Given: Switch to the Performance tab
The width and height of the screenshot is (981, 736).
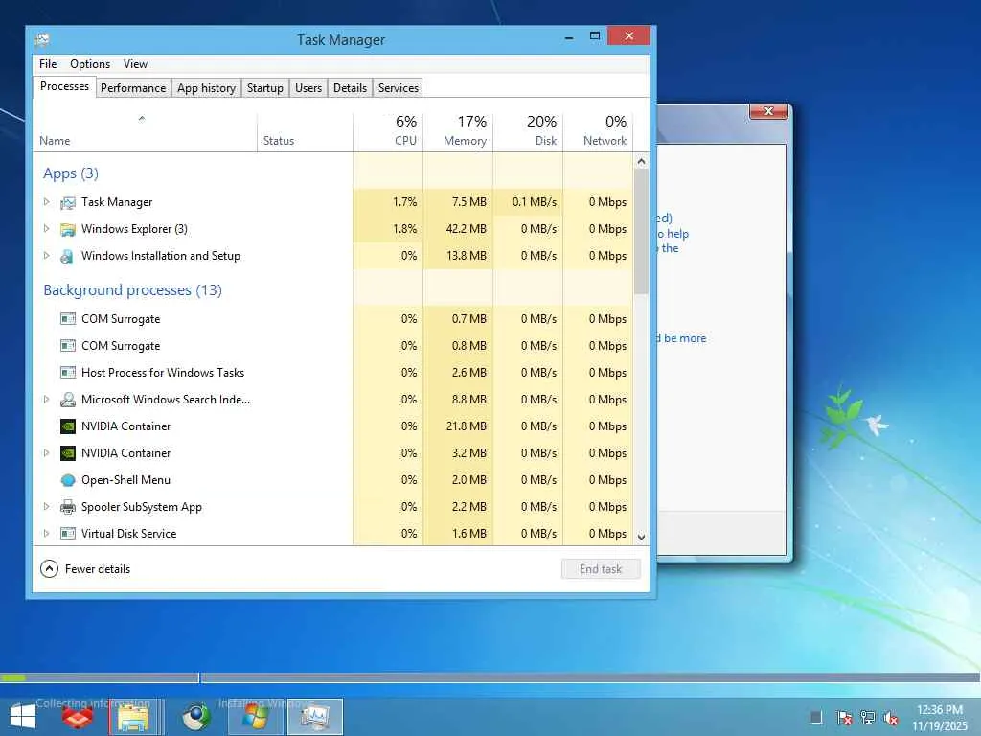Looking at the screenshot, I should point(133,87).
